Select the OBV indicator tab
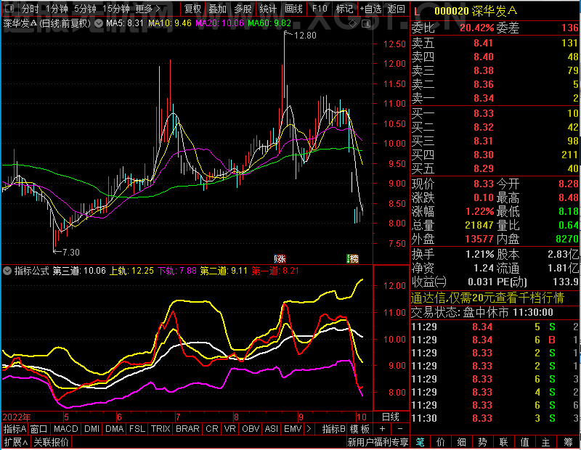581x450 pixels. [251, 429]
